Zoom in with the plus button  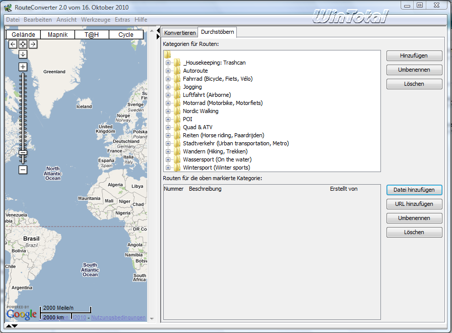coord(23,67)
